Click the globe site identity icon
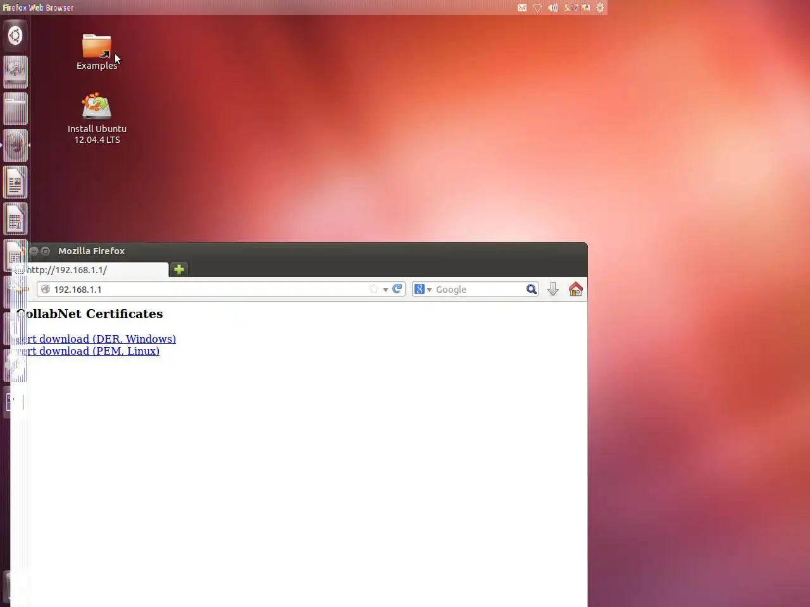Image resolution: width=810 pixels, height=607 pixels. [x=46, y=289]
